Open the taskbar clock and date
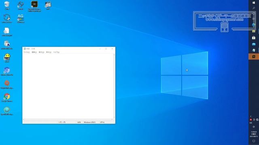259x145 pixels. coord(254,134)
